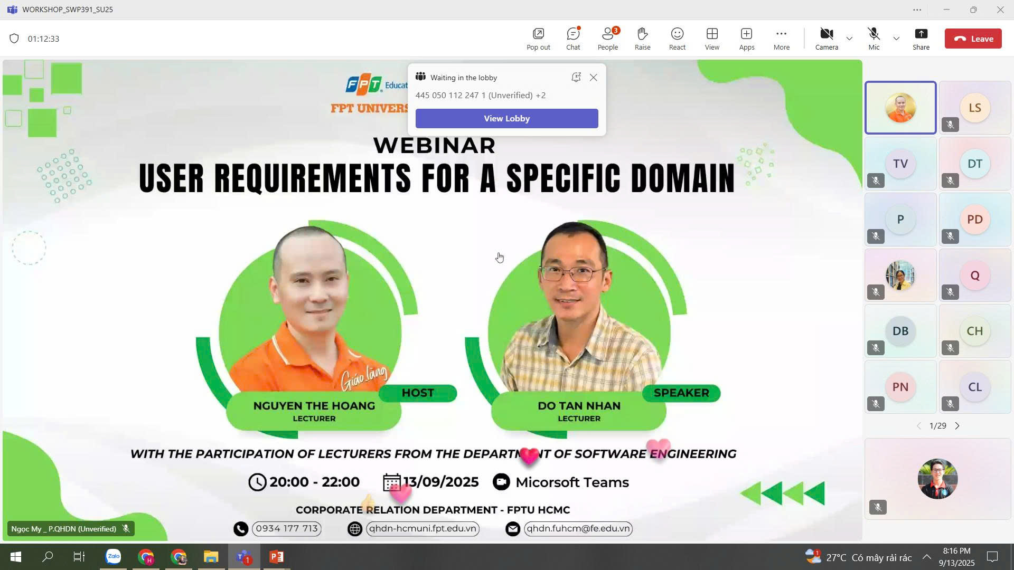Expand the Camera options arrow
Screen dimensions: 1014x570
coord(849,39)
